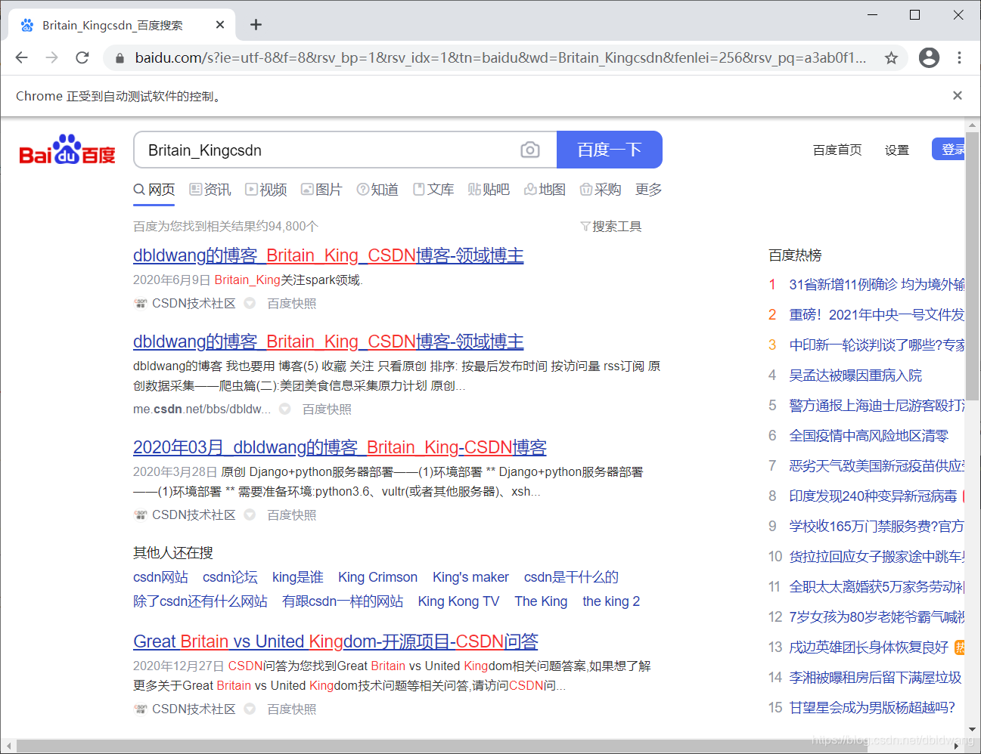This screenshot has width=981, height=754.
Task: View site info lock icon
Action: point(119,58)
